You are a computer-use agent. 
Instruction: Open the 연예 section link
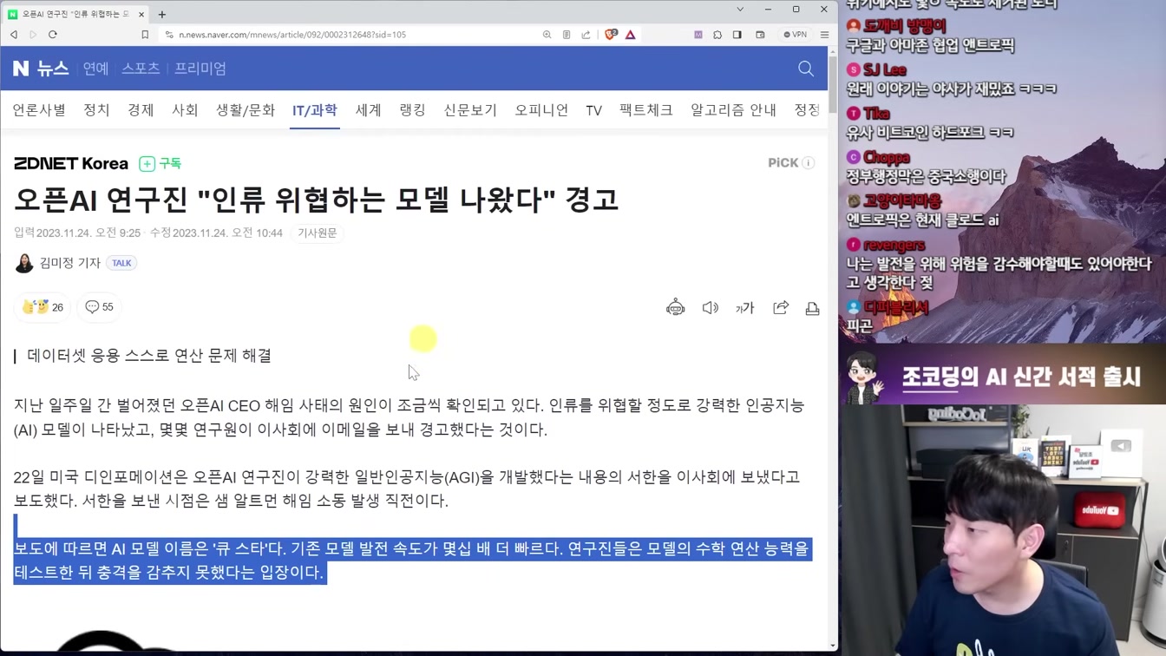pyautogui.click(x=95, y=69)
